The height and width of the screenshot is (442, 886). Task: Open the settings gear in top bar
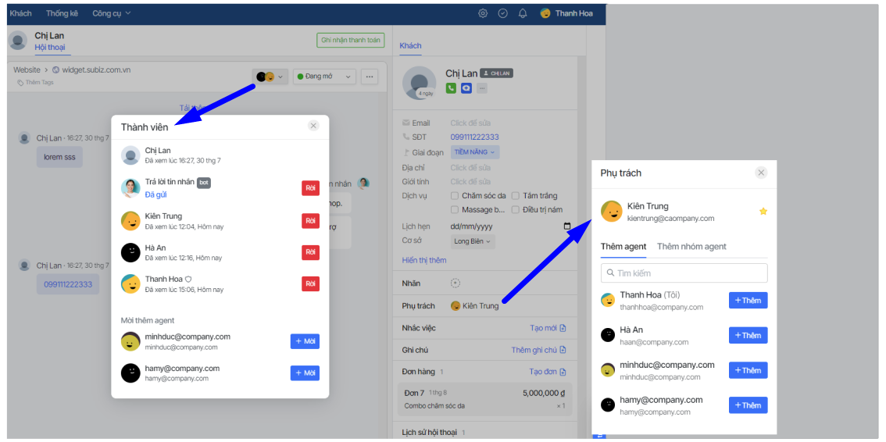(483, 13)
